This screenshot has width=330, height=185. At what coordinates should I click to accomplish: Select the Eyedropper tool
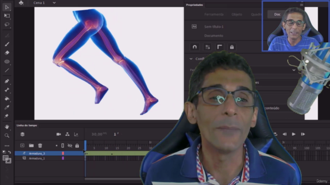[x=7, y=107]
